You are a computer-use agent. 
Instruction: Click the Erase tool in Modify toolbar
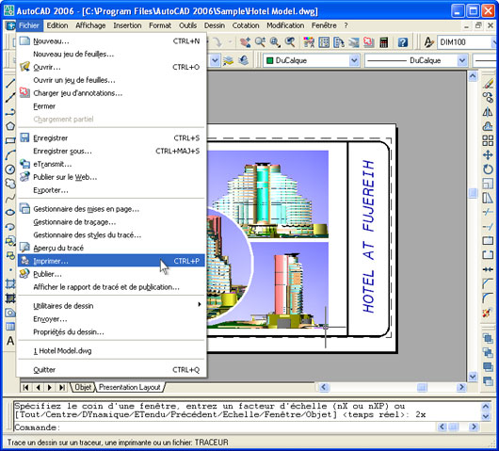[x=488, y=84]
